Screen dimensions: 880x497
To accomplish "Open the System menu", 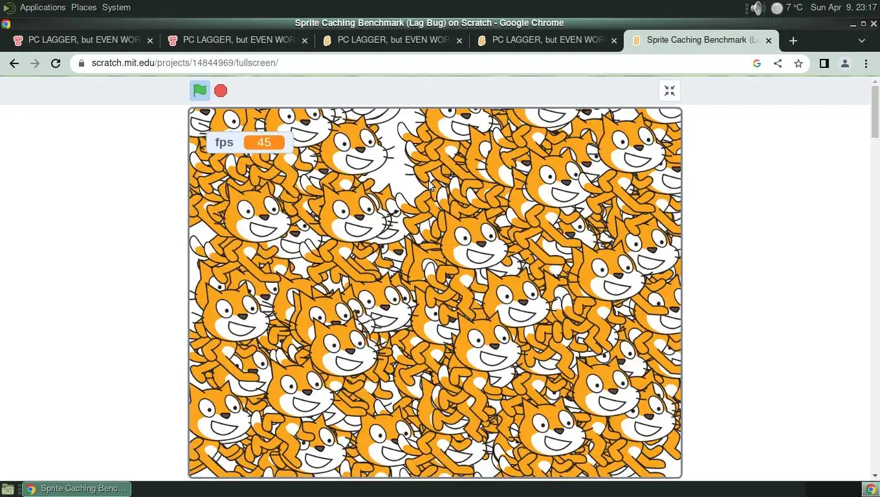I will (x=116, y=7).
